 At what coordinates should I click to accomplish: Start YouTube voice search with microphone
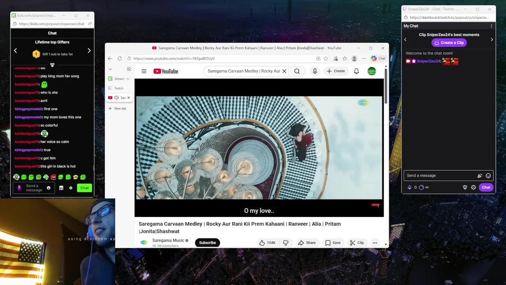(x=315, y=71)
